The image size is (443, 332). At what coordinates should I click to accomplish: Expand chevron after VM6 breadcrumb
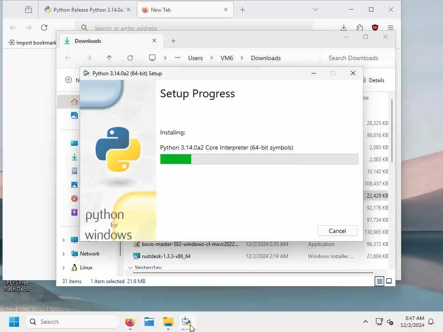(242, 58)
